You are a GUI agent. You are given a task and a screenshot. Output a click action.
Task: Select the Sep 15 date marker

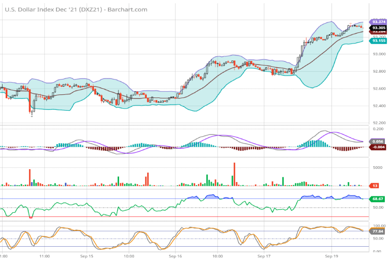87,255
